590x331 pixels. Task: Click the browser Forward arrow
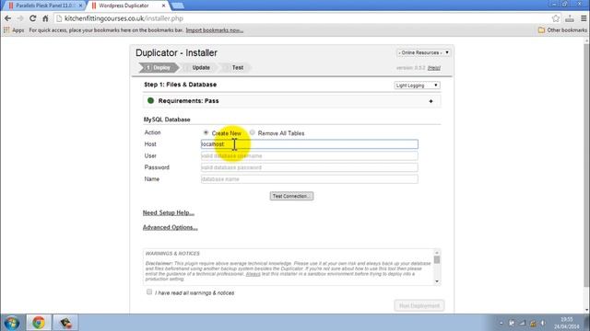pyautogui.click(x=20, y=18)
